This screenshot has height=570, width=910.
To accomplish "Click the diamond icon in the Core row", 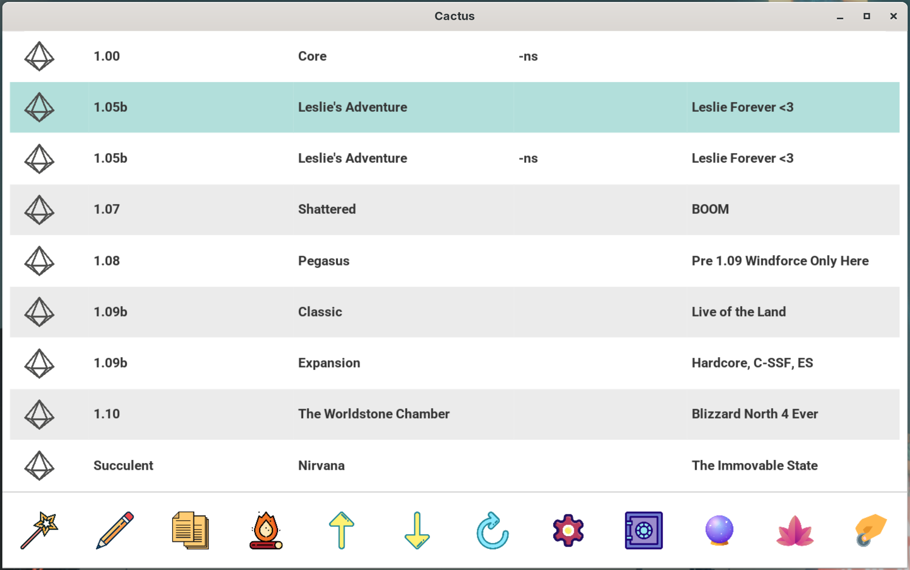I will pyautogui.click(x=39, y=56).
